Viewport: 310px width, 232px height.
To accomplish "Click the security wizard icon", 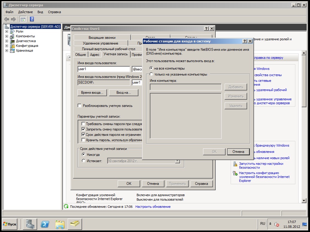I will click(235, 164).
